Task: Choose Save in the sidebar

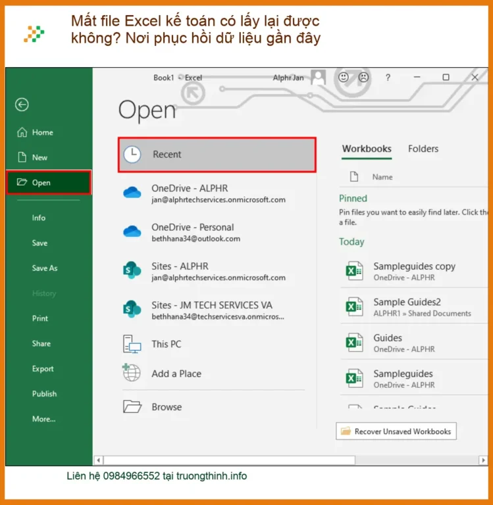Action: 39,243
